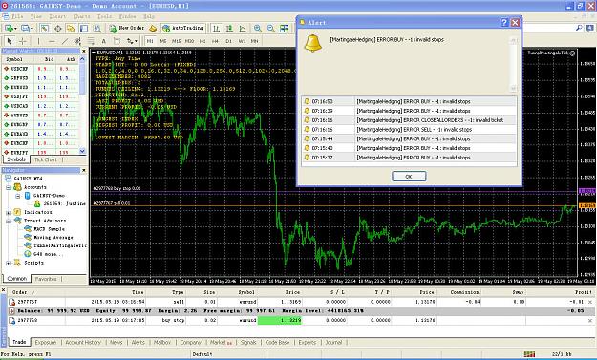
Task: Switch chart to candlestick mode
Action: coord(229,28)
